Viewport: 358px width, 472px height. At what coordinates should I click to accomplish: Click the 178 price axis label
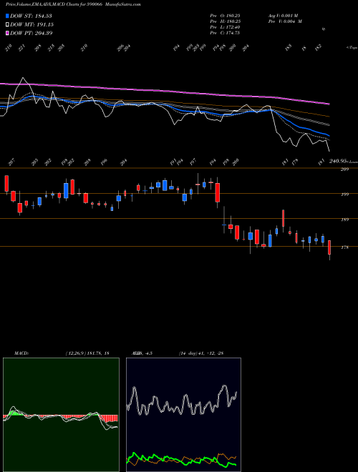pyautogui.click(x=344, y=247)
